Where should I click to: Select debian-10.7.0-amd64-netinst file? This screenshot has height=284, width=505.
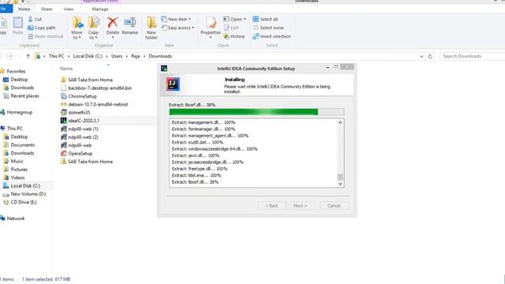tap(94, 104)
